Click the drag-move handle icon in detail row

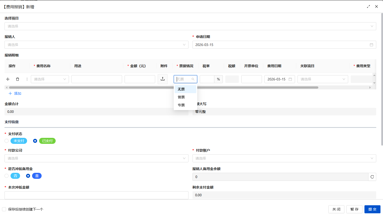pyautogui.click(x=8, y=79)
